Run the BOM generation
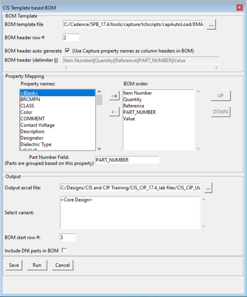Screen dimensions: 247x297 [x=37, y=265]
